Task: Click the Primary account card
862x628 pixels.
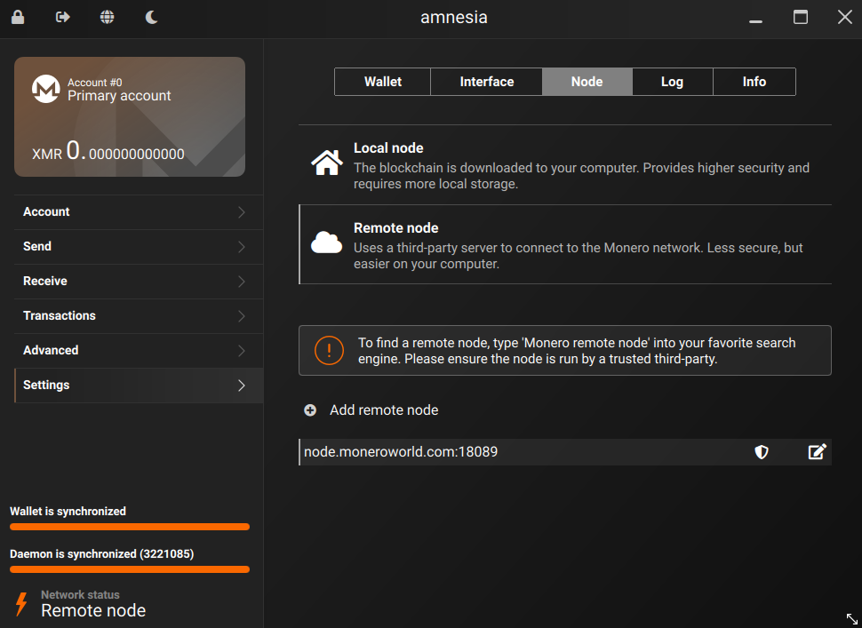Action: coord(130,116)
